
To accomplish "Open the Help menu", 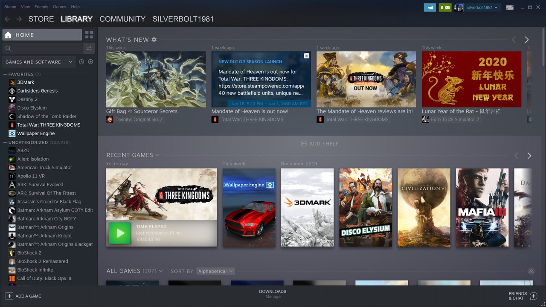I will [75, 7].
